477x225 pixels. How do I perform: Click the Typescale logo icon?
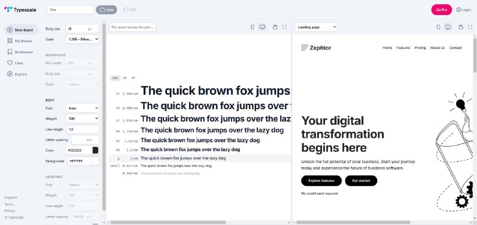pos(8,10)
